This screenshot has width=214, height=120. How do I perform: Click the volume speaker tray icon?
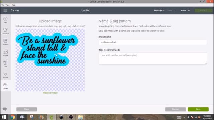(x=188, y=117)
